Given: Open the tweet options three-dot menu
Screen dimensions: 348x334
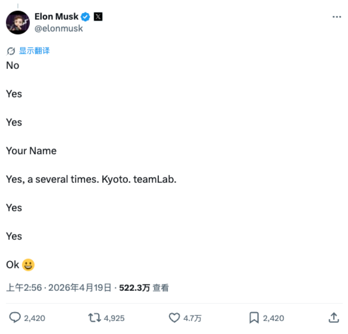Looking at the screenshot, I should [336, 16].
